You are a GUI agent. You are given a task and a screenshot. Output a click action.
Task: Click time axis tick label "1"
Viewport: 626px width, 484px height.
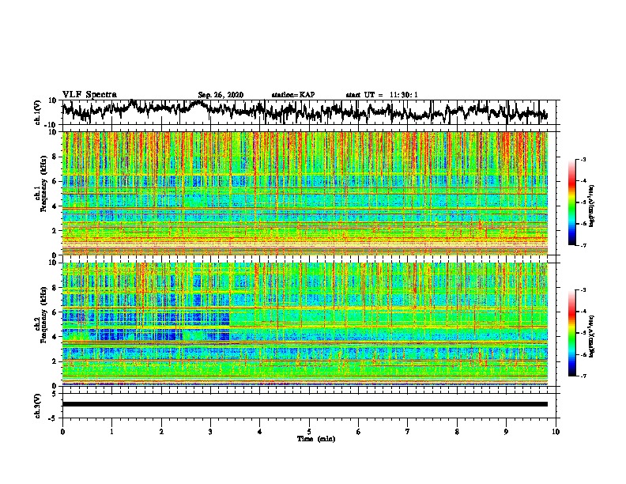111,432
